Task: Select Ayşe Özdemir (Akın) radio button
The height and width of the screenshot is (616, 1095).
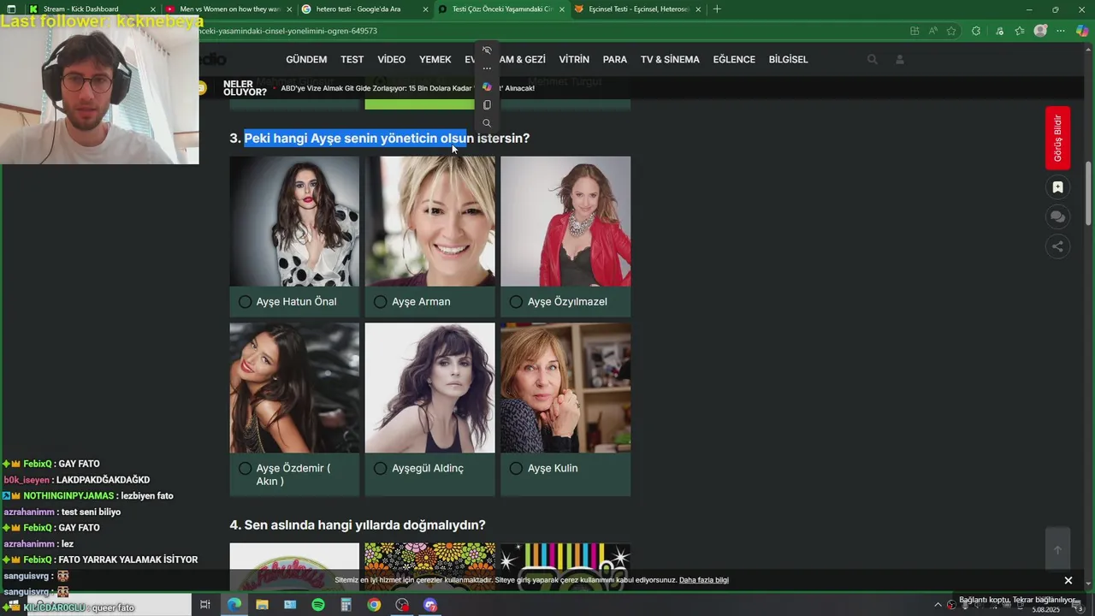Action: [x=245, y=469]
